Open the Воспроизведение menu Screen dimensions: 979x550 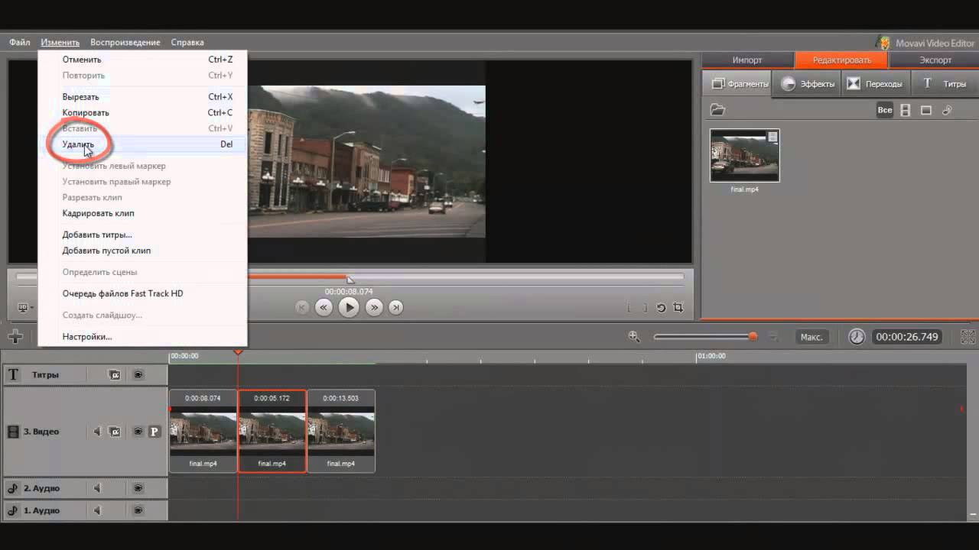pyautogui.click(x=125, y=43)
